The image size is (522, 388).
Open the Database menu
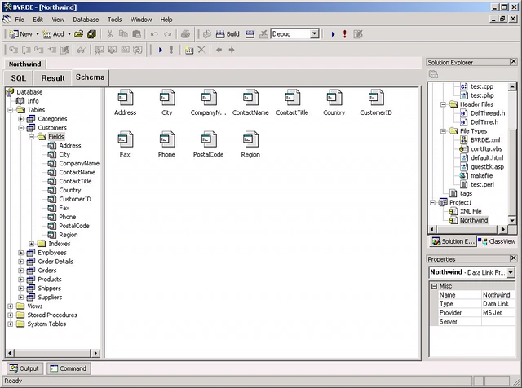click(86, 20)
